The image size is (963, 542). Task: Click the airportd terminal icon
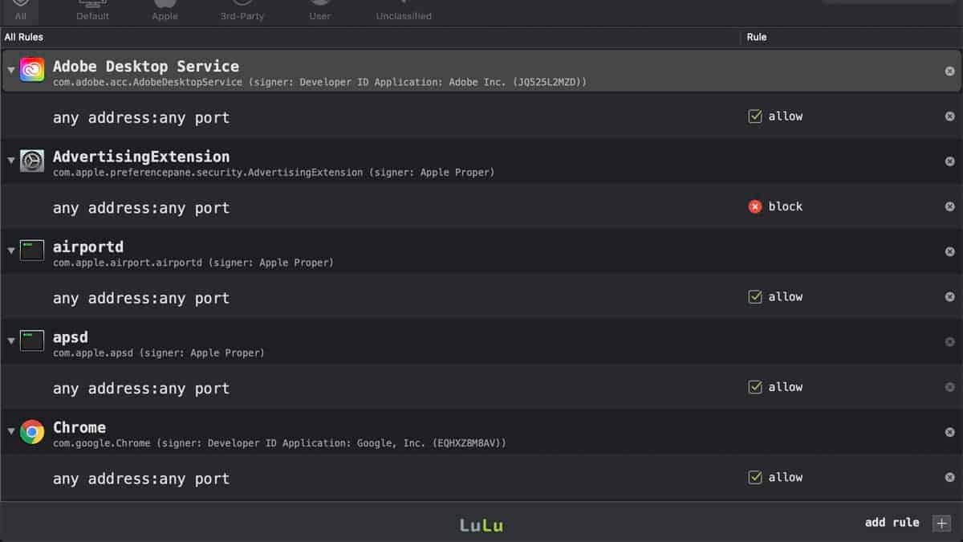point(31,251)
